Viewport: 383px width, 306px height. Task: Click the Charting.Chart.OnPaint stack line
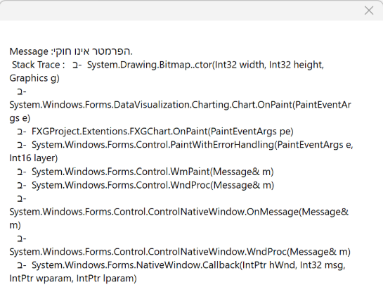pyautogui.click(x=181, y=105)
